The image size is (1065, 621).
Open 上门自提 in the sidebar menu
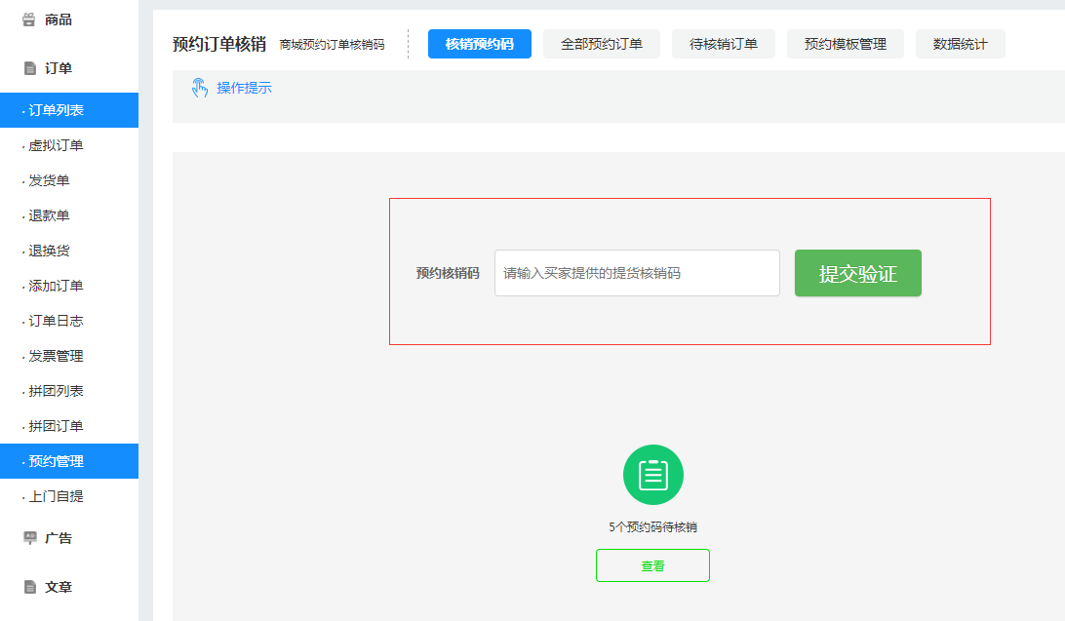(57, 496)
